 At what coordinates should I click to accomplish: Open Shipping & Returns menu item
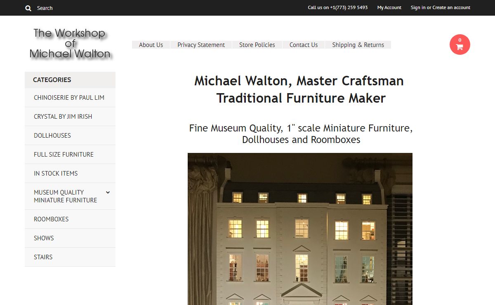pyautogui.click(x=358, y=45)
